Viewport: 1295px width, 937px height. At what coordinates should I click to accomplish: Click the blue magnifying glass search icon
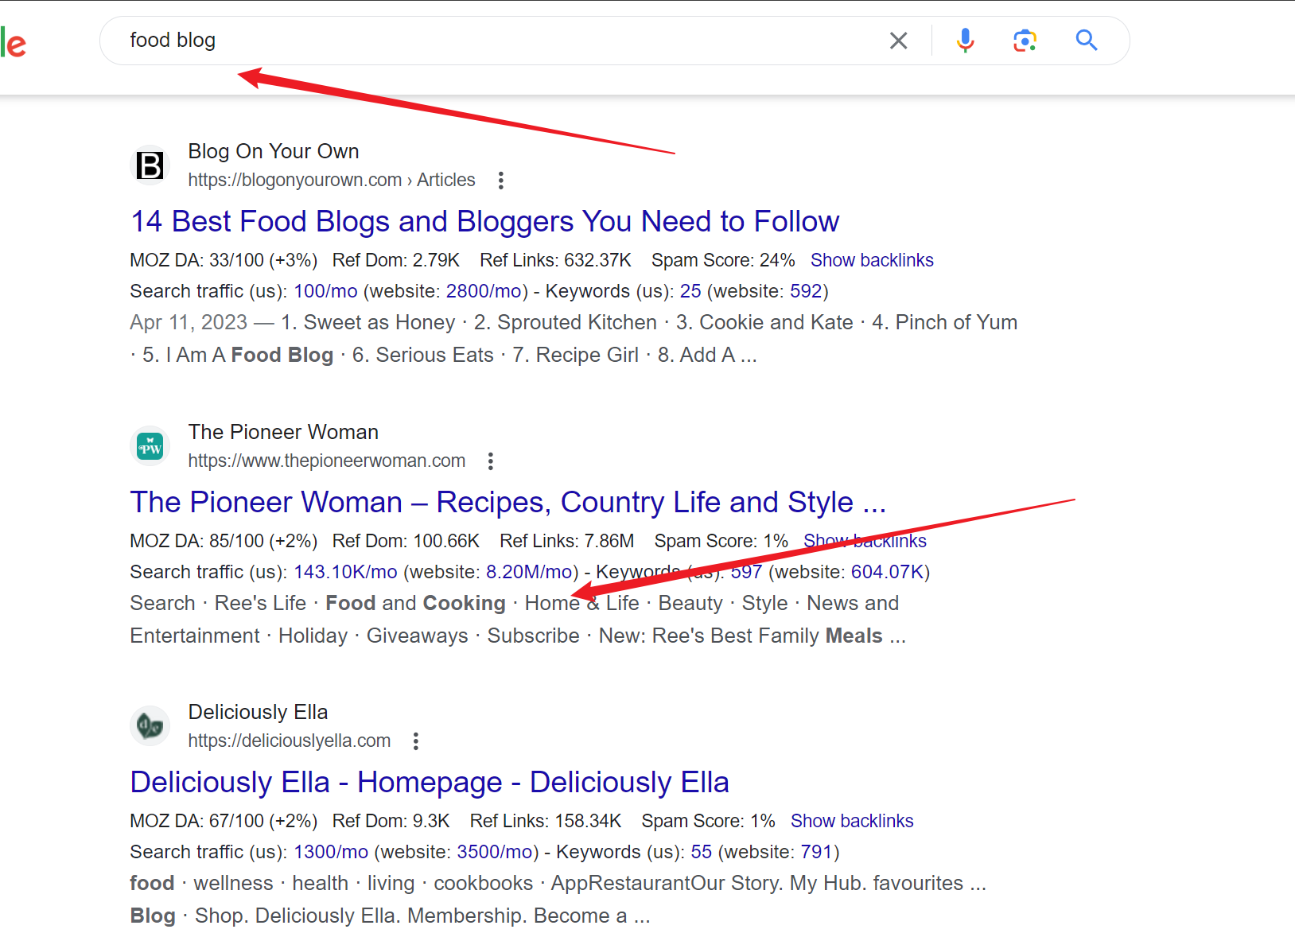[x=1086, y=41]
